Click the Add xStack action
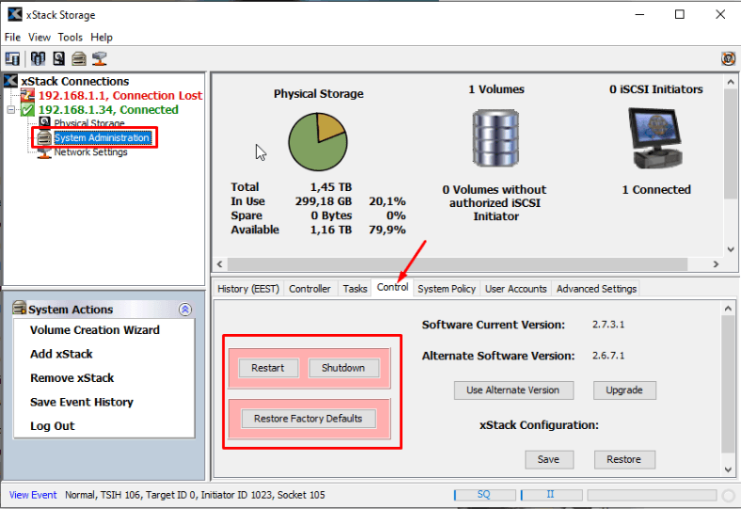 point(61,354)
